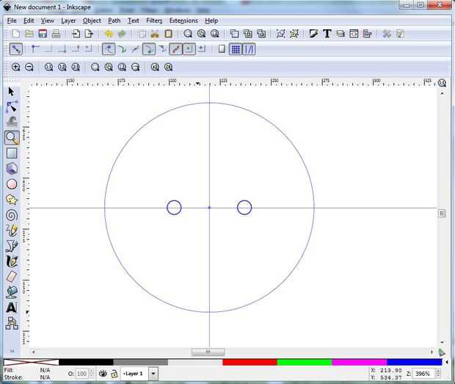Toggle snap nodes or handles button
This screenshot has height=384, width=455.
109,49
